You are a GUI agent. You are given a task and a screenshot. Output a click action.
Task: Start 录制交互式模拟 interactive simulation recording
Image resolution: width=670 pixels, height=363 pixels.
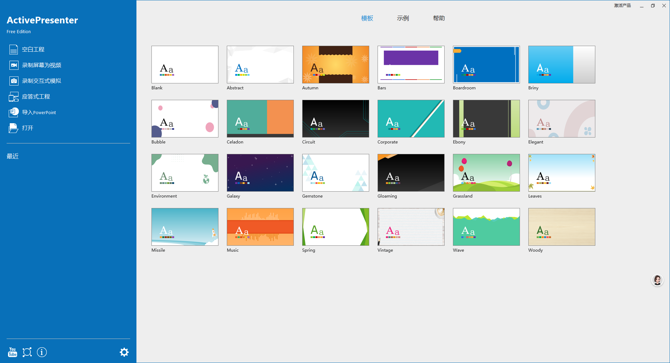coord(42,81)
